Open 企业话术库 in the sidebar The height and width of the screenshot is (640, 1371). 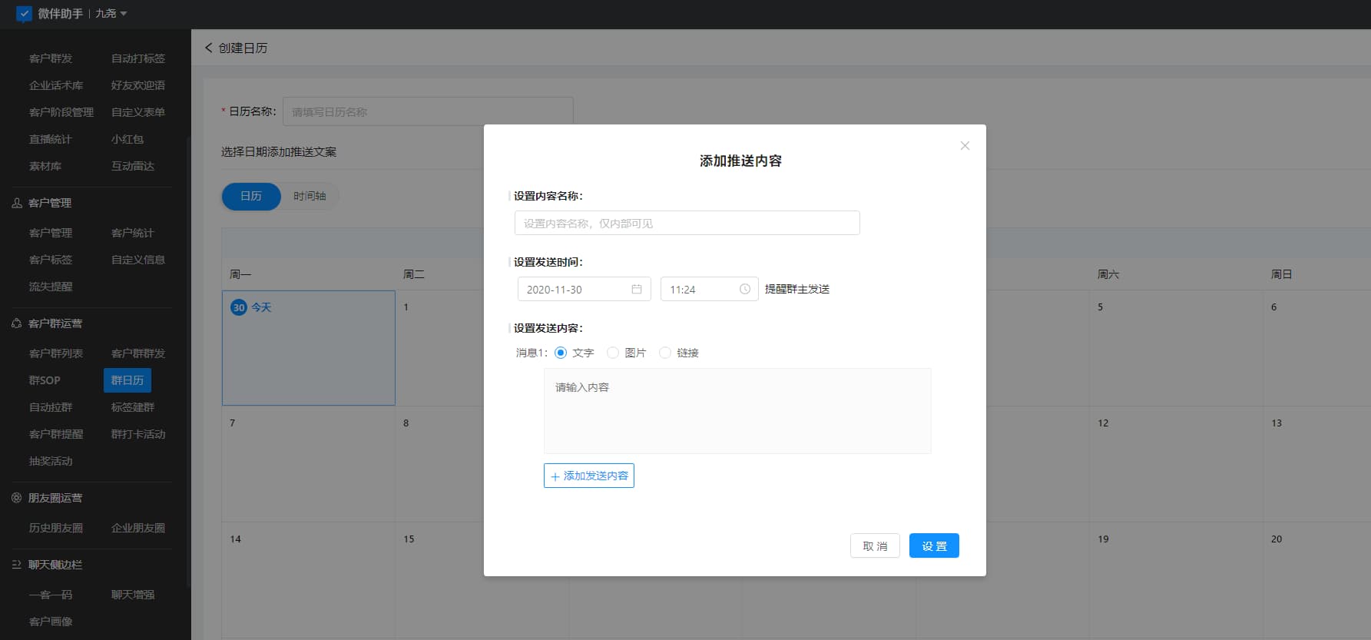click(56, 85)
